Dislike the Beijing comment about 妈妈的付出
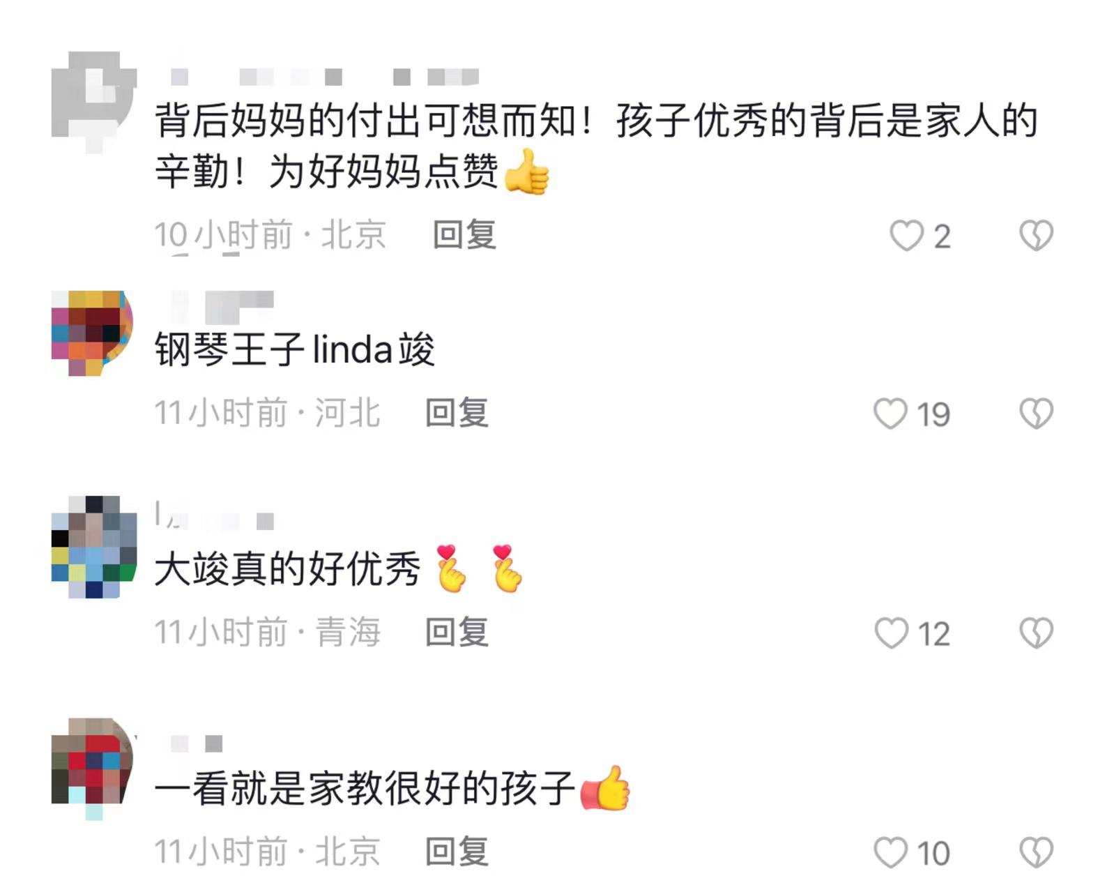The height and width of the screenshot is (892, 1098). [x=1036, y=236]
